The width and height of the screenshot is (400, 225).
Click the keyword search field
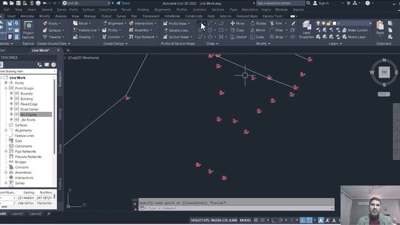(280, 3)
